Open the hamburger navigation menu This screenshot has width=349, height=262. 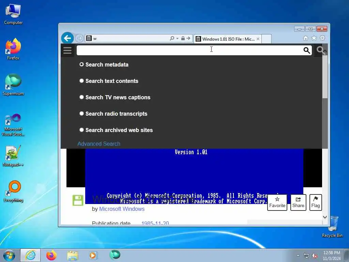(x=67, y=50)
